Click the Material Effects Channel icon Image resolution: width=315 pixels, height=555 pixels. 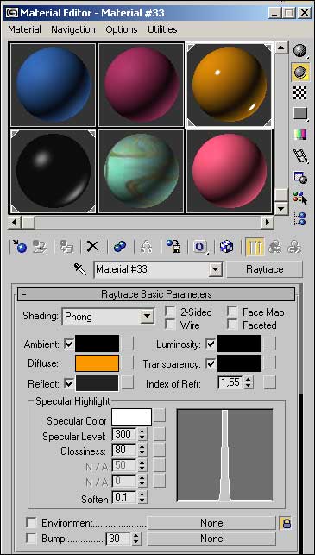[x=200, y=247]
